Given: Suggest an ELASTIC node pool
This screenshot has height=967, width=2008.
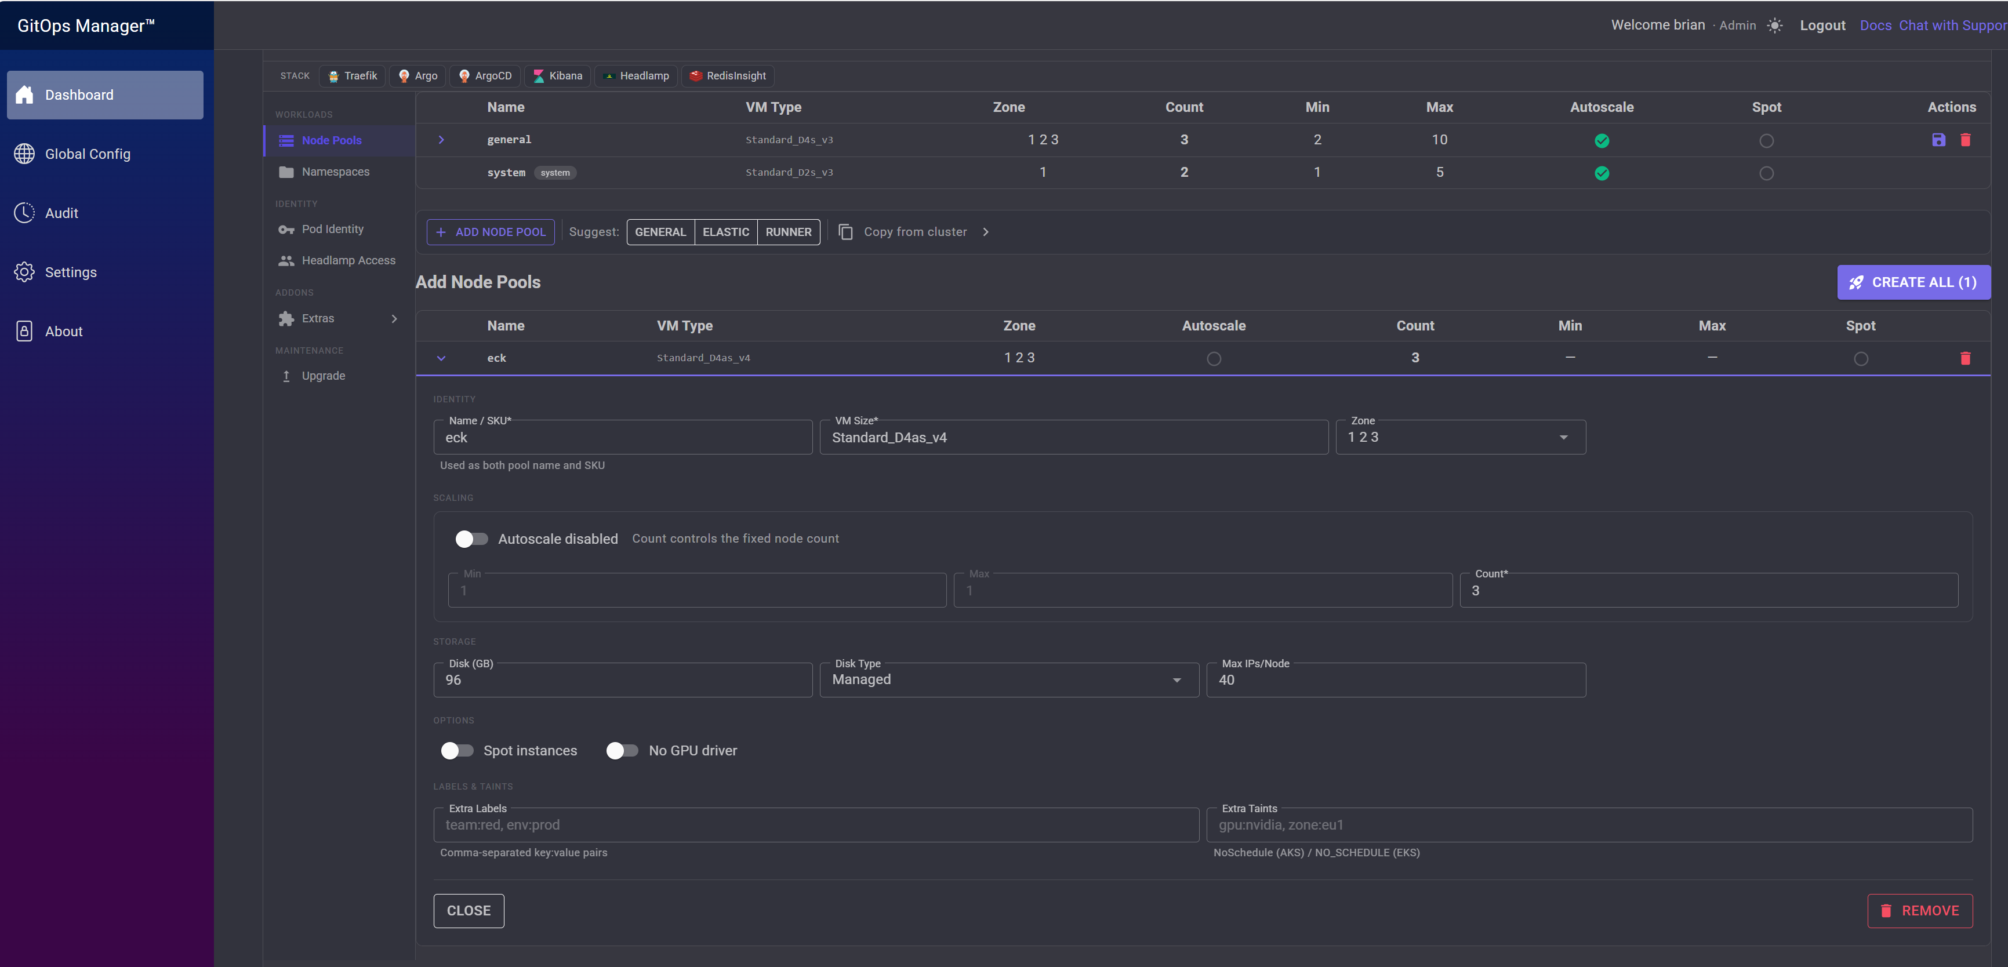Looking at the screenshot, I should tap(726, 231).
